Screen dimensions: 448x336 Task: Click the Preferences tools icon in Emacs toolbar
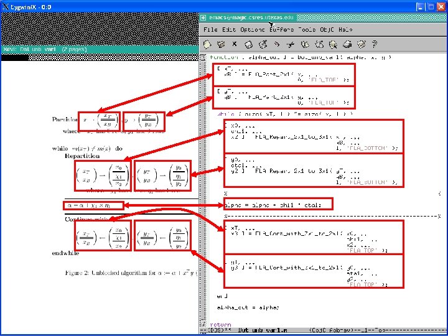(361, 44)
